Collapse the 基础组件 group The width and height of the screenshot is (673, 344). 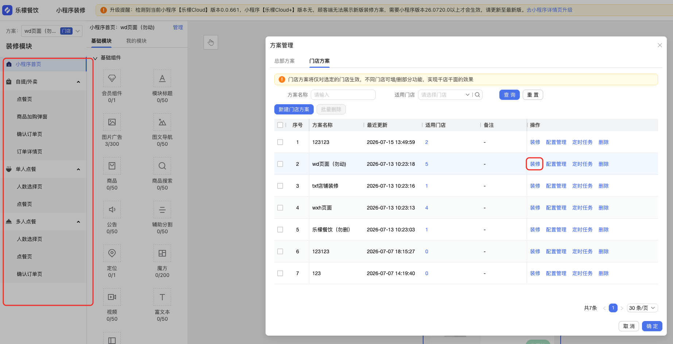click(95, 58)
